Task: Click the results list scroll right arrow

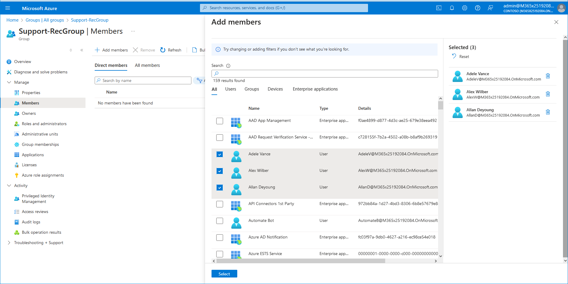Action: [x=435, y=261]
